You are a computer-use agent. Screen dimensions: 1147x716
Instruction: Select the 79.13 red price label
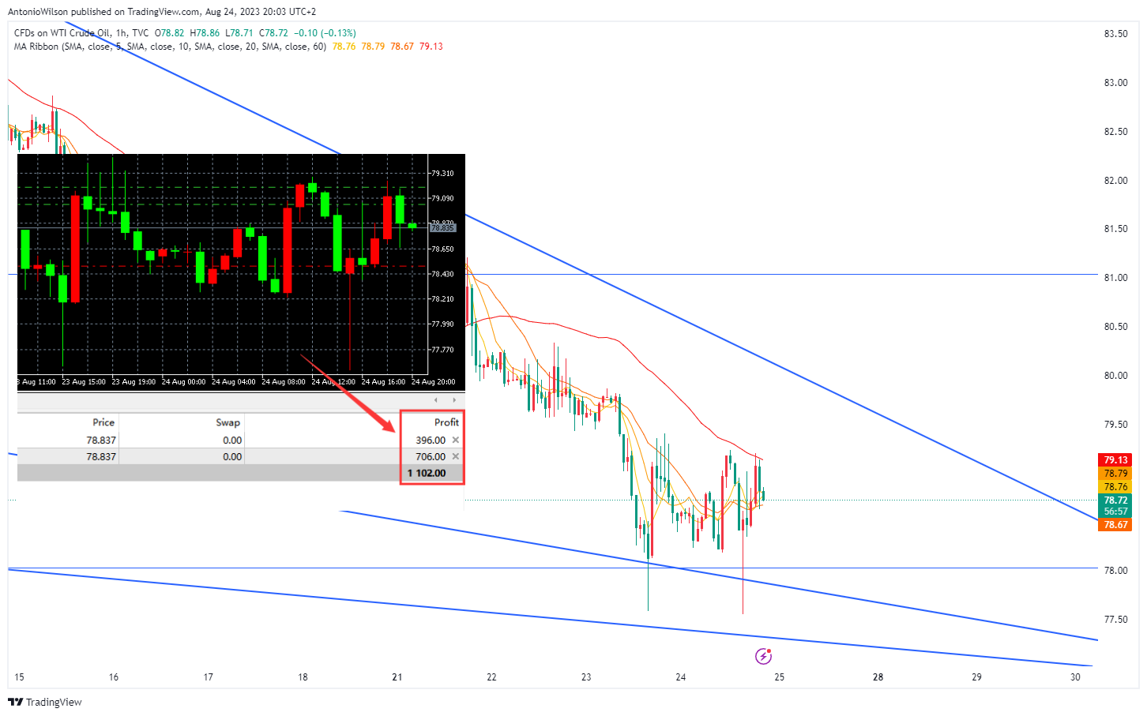tap(1115, 459)
